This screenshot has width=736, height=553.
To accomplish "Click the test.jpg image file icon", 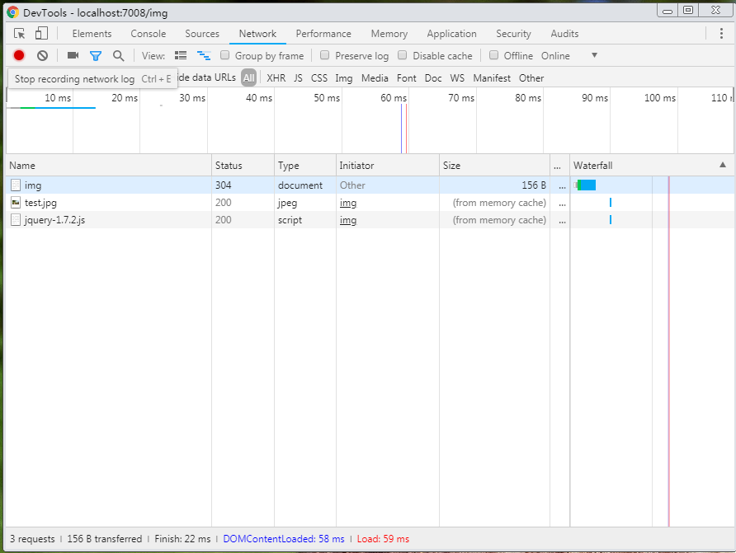I will [x=16, y=203].
